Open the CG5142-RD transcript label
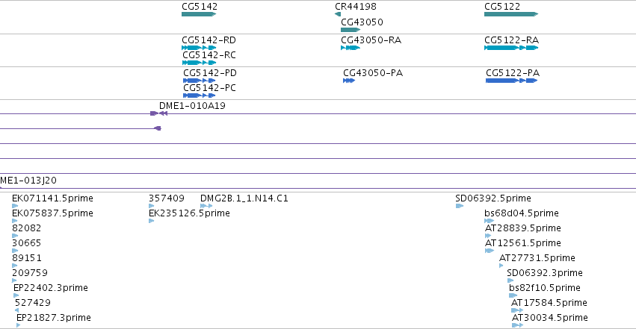Screen dimensions: 636x329 [x=209, y=40]
